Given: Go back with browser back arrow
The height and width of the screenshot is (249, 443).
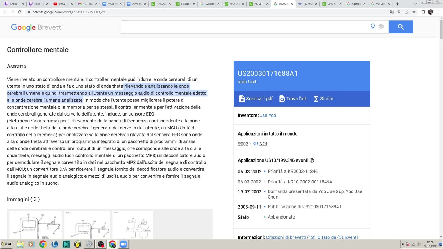Looking at the screenshot, I should (x=5, y=12).
